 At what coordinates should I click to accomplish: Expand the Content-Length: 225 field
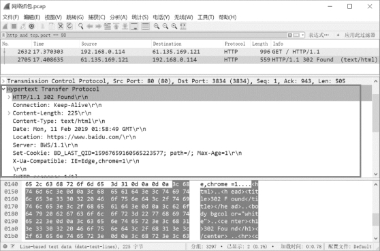[9, 113]
